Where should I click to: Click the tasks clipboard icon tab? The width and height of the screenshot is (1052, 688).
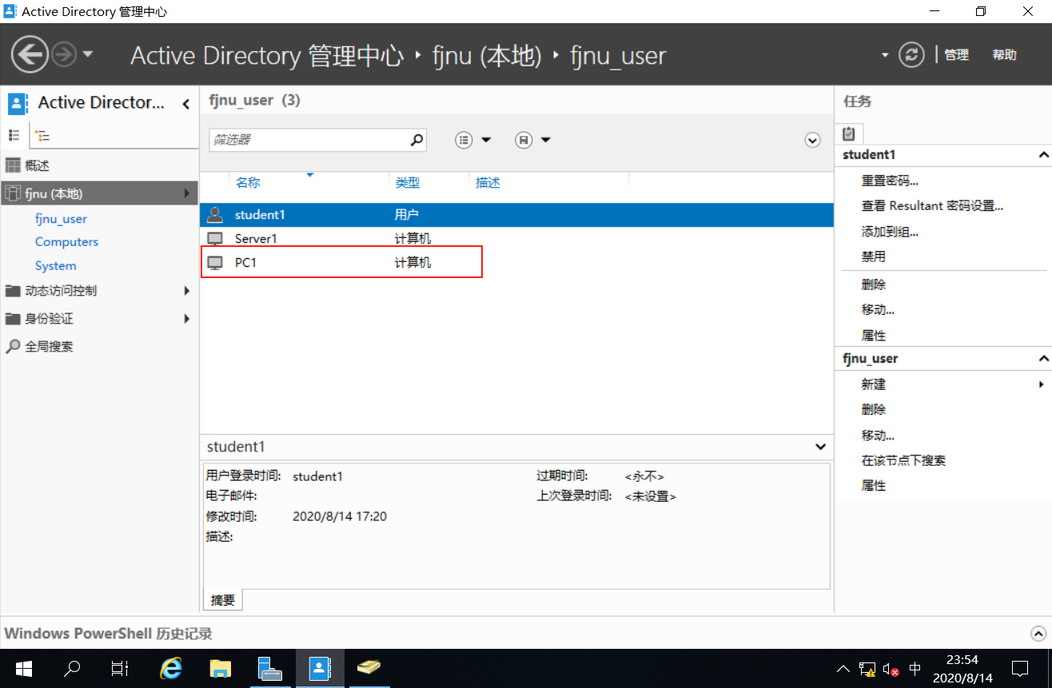(849, 133)
